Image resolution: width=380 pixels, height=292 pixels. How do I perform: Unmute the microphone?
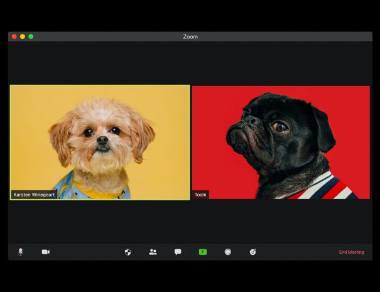click(x=21, y=252)
